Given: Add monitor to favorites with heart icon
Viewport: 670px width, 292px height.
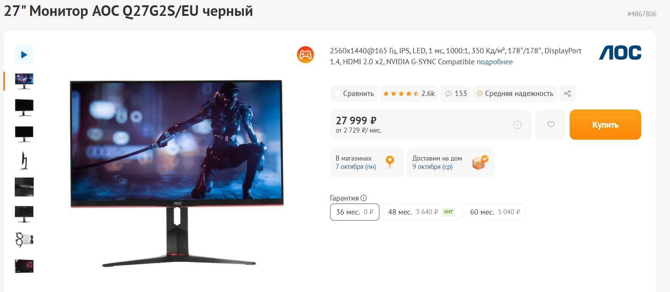Looking at the screenshot, I should (551, 124).
